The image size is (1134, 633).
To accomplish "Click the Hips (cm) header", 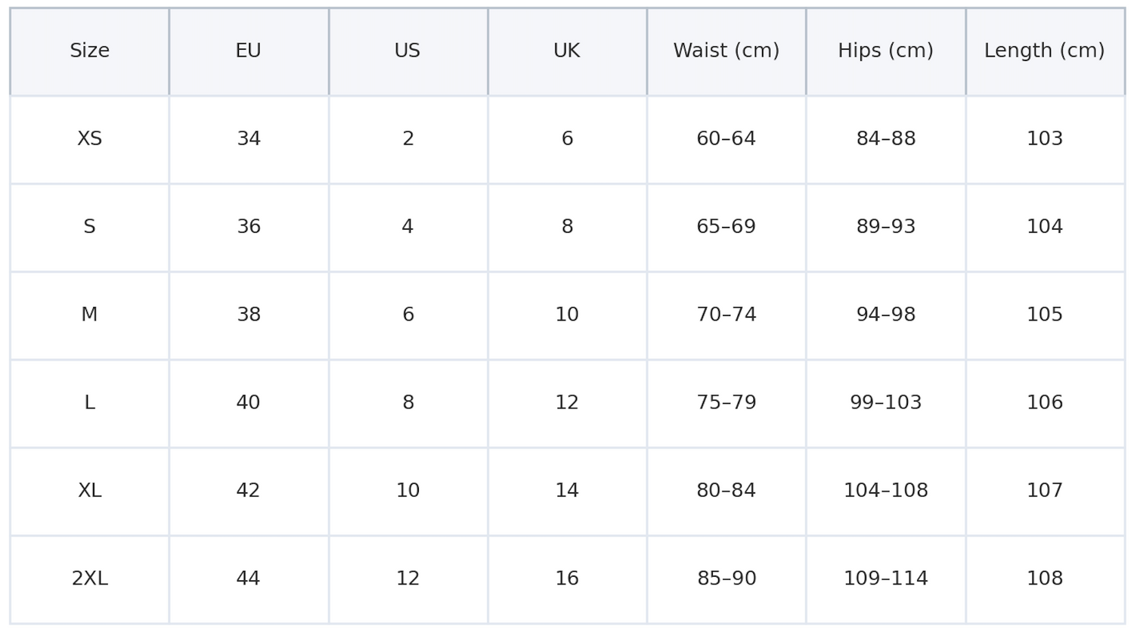I will pos(885,51).
